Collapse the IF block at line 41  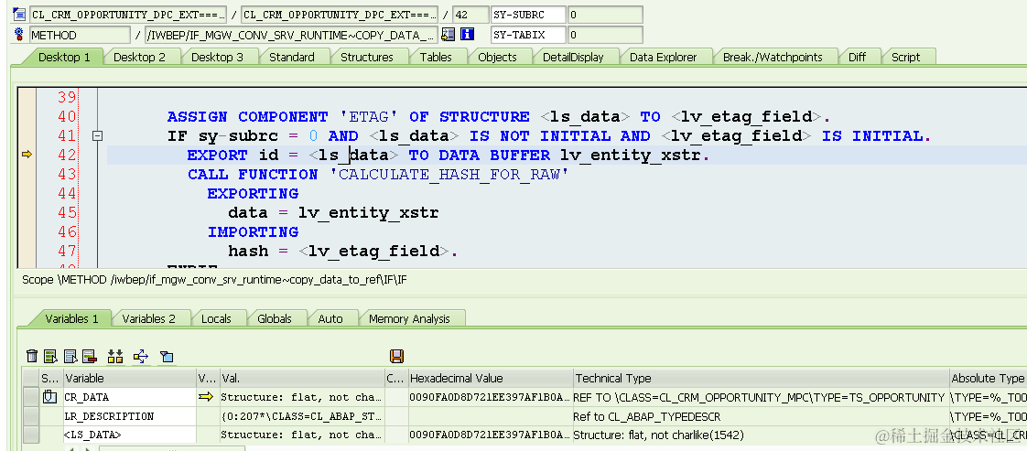98,136
